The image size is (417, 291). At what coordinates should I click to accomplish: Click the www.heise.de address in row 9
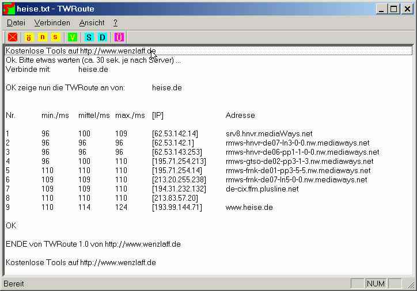coord(249,208)
